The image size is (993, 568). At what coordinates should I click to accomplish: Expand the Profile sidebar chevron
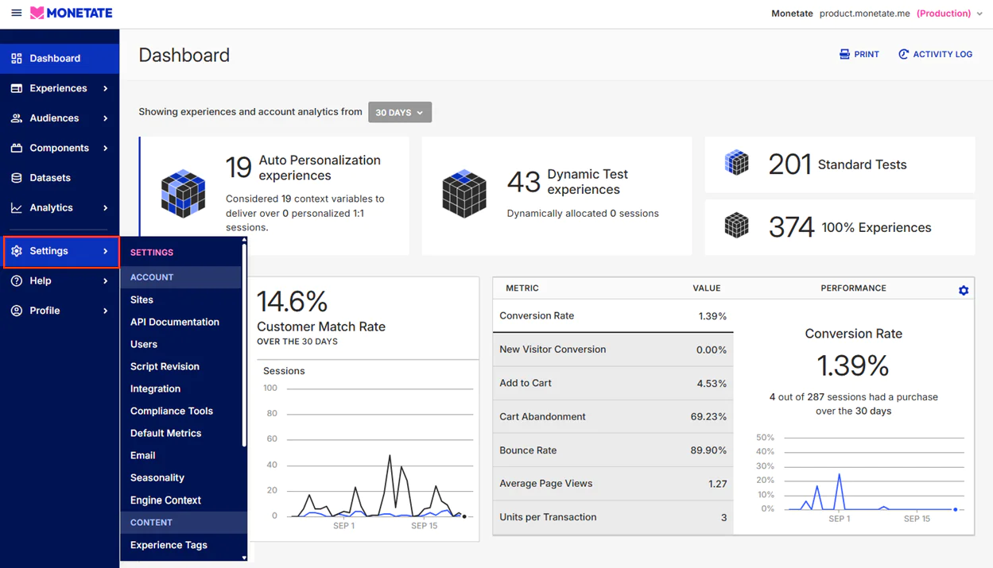coord(107,310)
